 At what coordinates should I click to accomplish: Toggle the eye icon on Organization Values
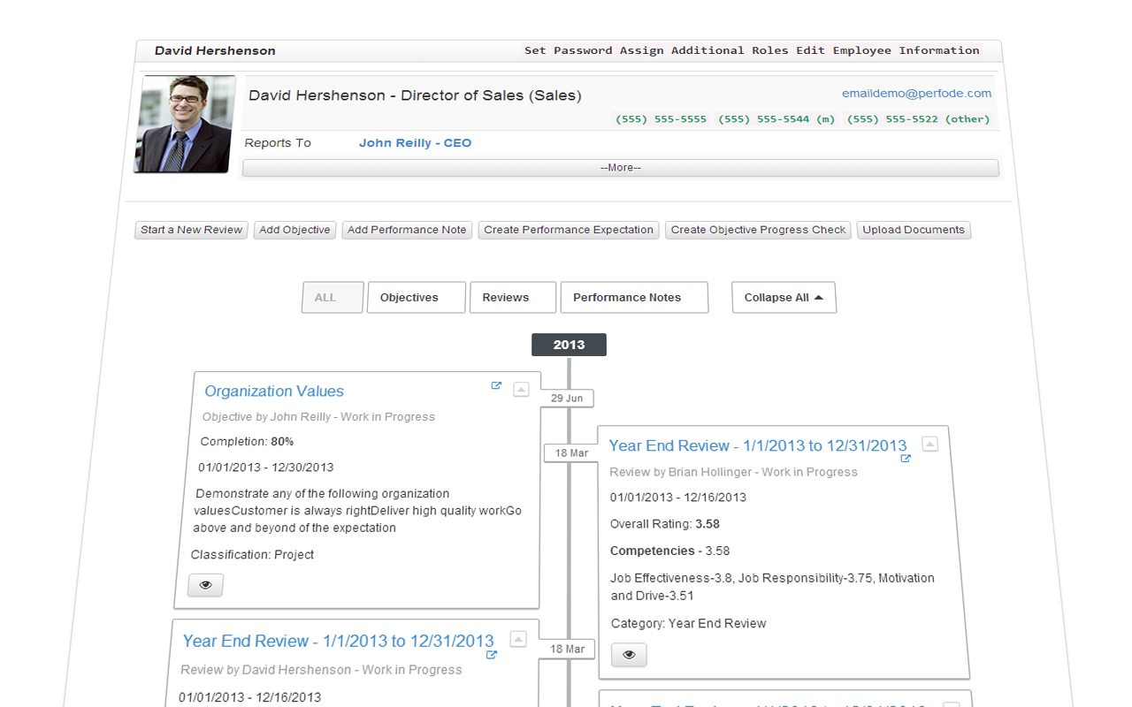click(x=205, y=584)
